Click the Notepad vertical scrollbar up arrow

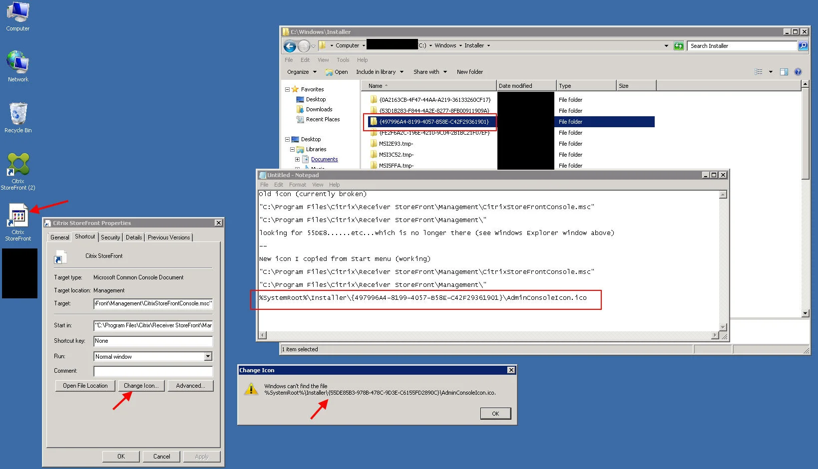click(x=723, y=195)
